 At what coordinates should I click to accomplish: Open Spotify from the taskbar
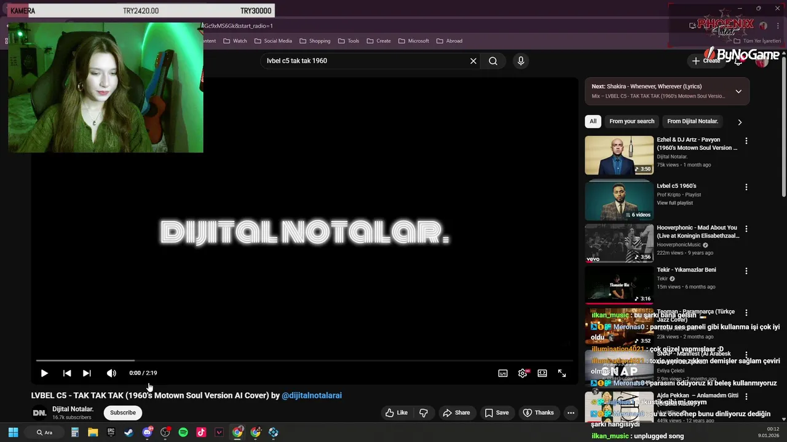[183, 432]
